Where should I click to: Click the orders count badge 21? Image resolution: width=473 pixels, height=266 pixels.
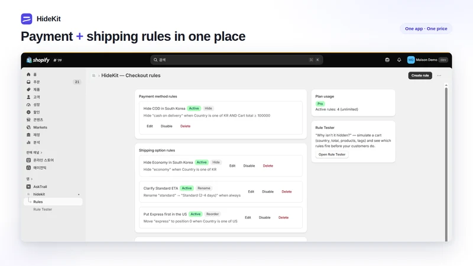point(77,82)
